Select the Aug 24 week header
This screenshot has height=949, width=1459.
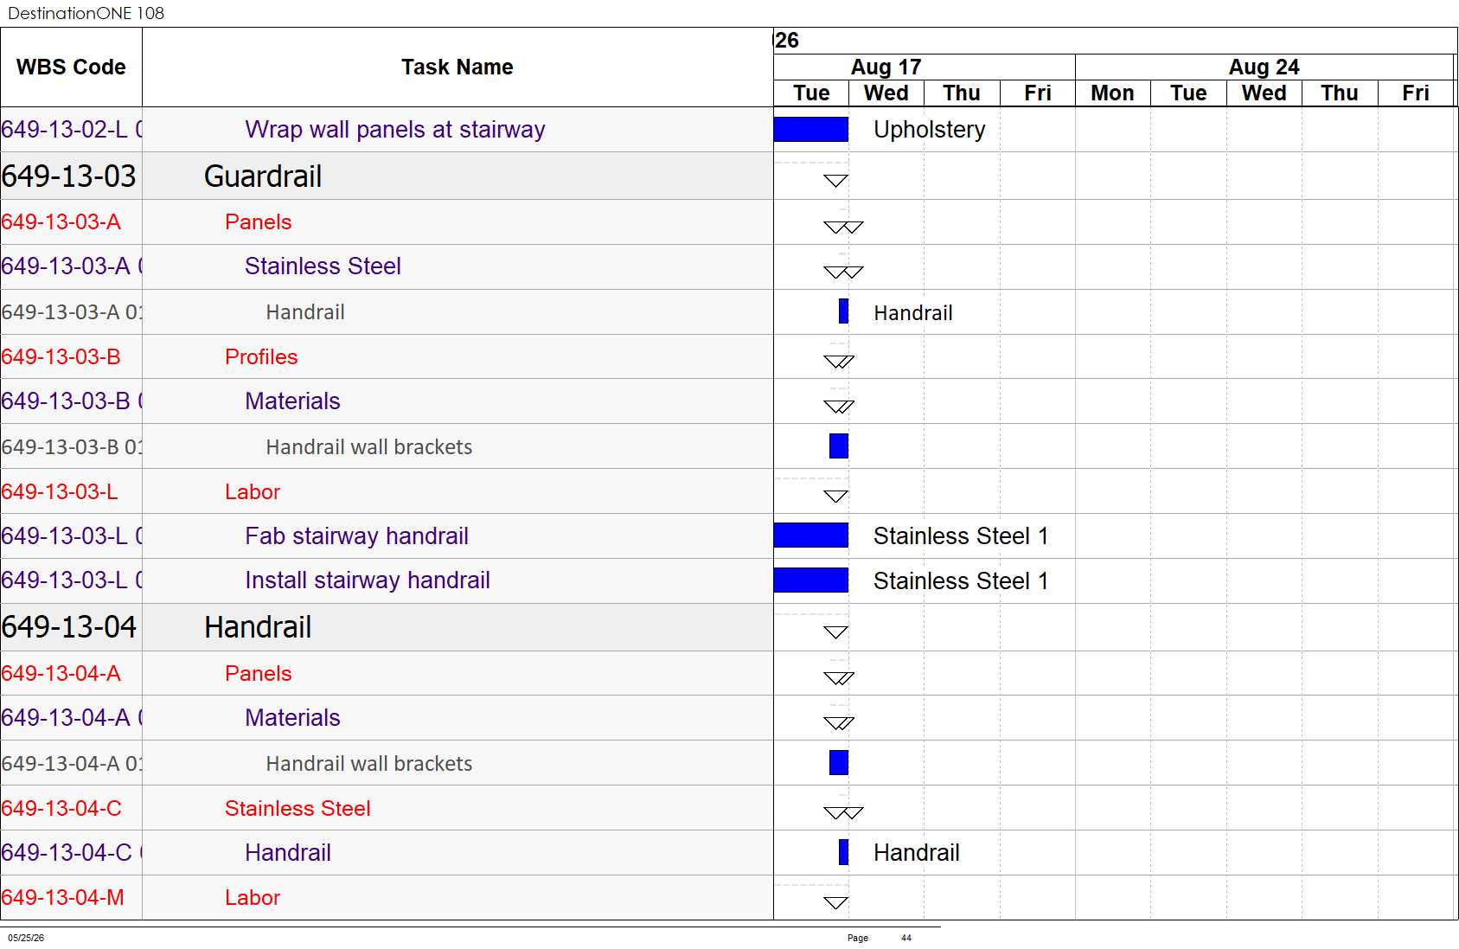[x=1264, y=67]
